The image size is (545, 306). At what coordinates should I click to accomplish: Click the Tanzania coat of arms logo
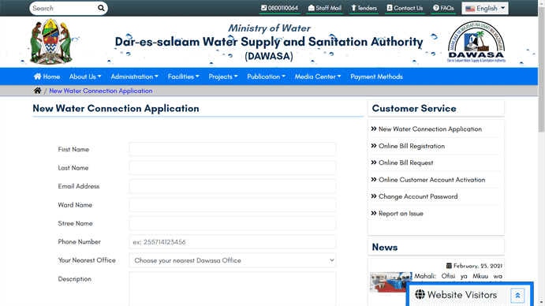click(x=51, y=41)
